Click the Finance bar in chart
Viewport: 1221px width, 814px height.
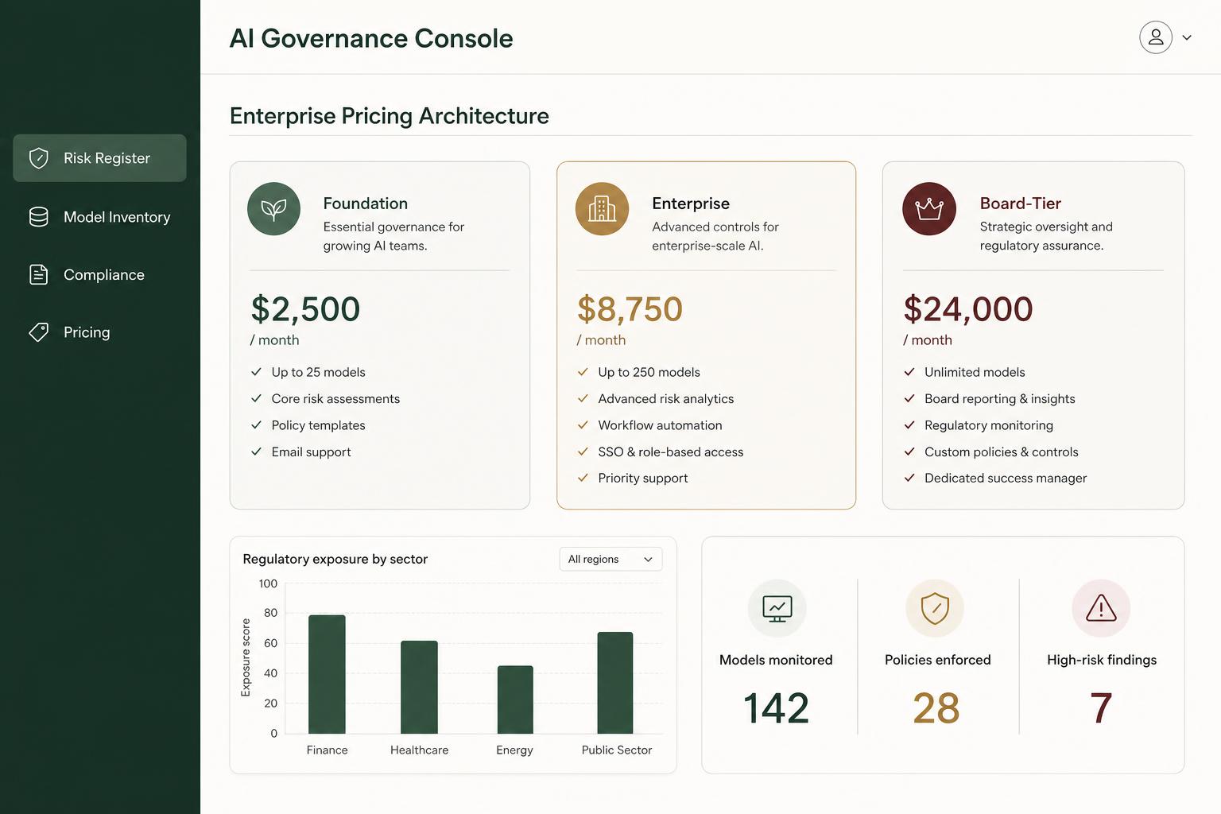tap(327, 674)
